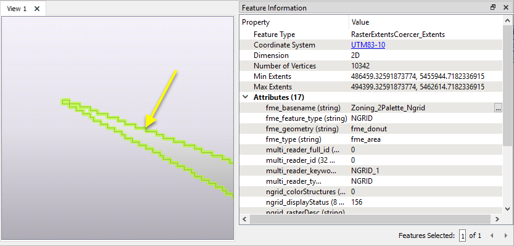Image resolution: width=514 pixels, height=246 pixels.
Task: Undock the Feature Information panel
Action: 493,7
